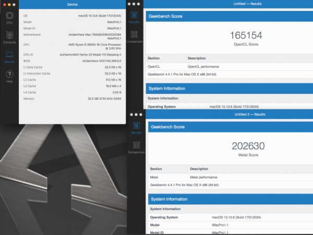The image size is (313, 235).
Task: Click the L1 Instruction Cache row
Action: click(73, 73)
